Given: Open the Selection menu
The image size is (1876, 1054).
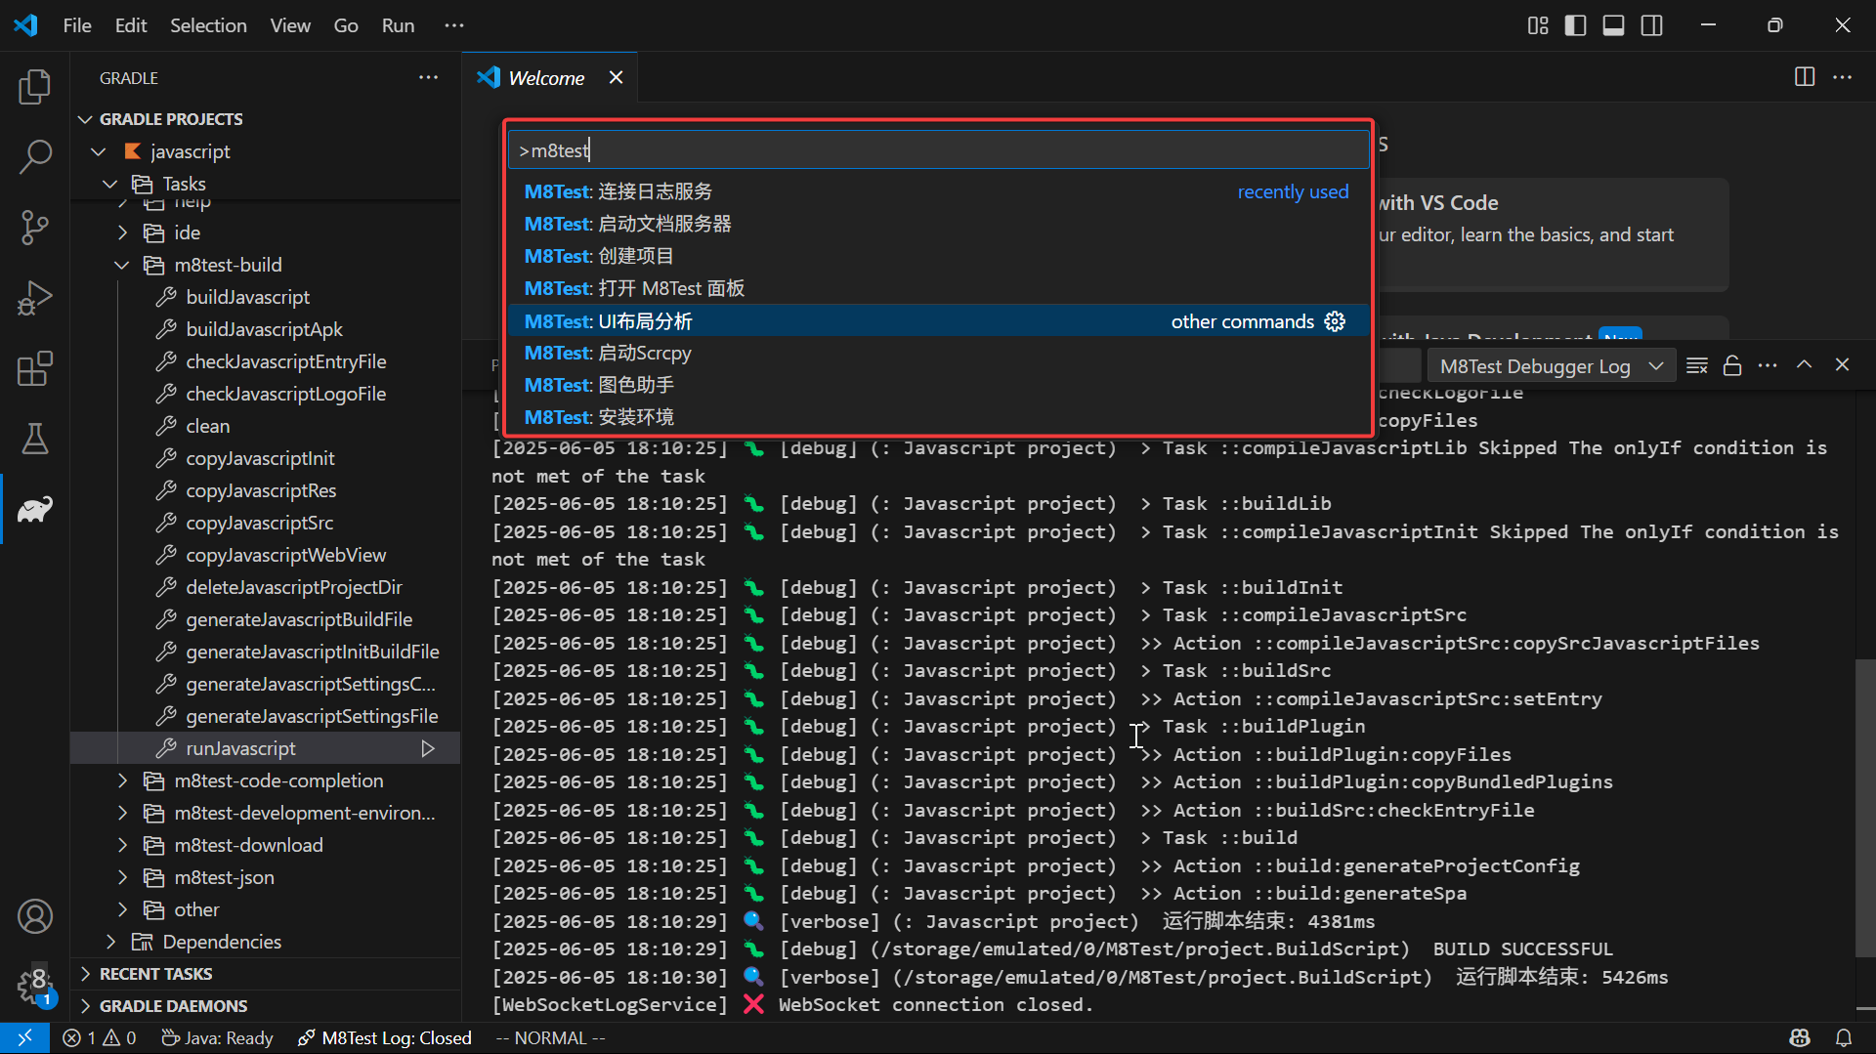Looking at the screenshot, I should click(x=208, y=25).
